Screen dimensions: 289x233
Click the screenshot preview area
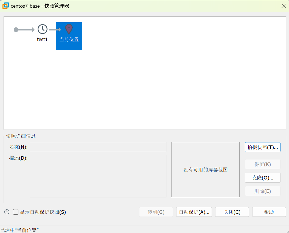click(x=205, y=170)
